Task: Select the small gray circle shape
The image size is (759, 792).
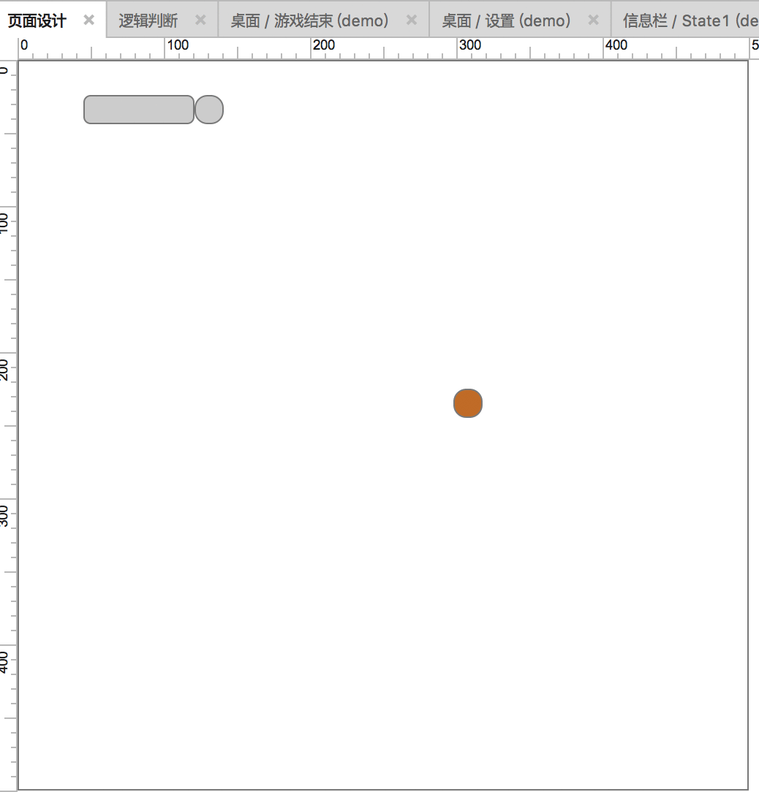Action: tap(209, 110)
